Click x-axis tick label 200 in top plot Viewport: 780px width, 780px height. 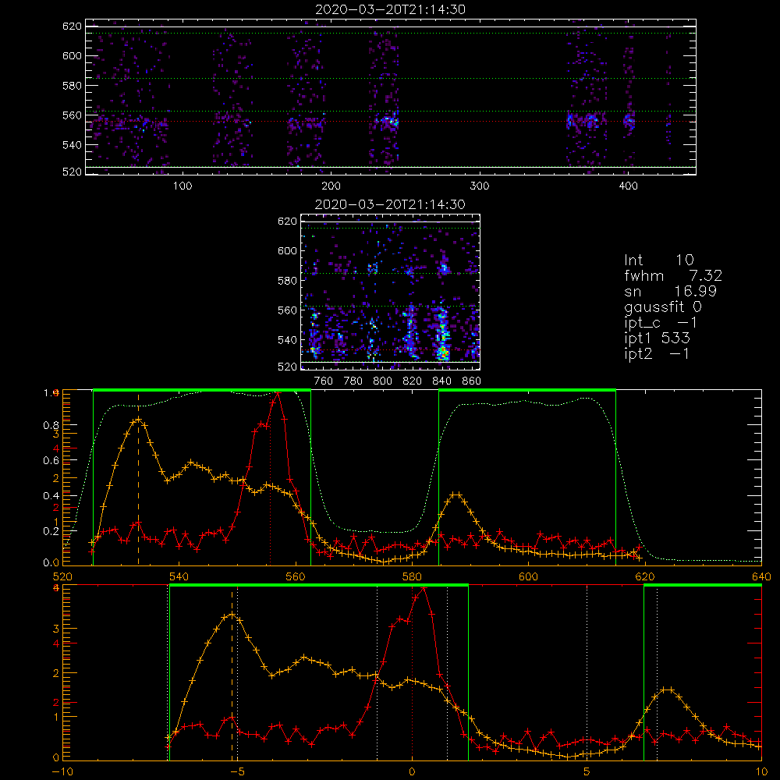pos(331,186)
